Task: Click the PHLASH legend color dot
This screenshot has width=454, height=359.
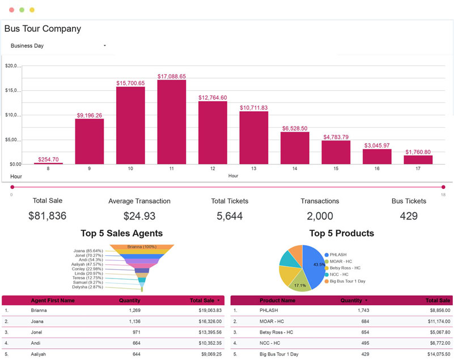Action: pyautogui.click(x=326, y=255)
